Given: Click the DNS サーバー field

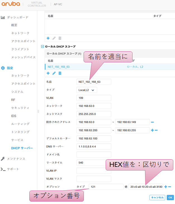Looking at the screenshot, I should [94, 146].
